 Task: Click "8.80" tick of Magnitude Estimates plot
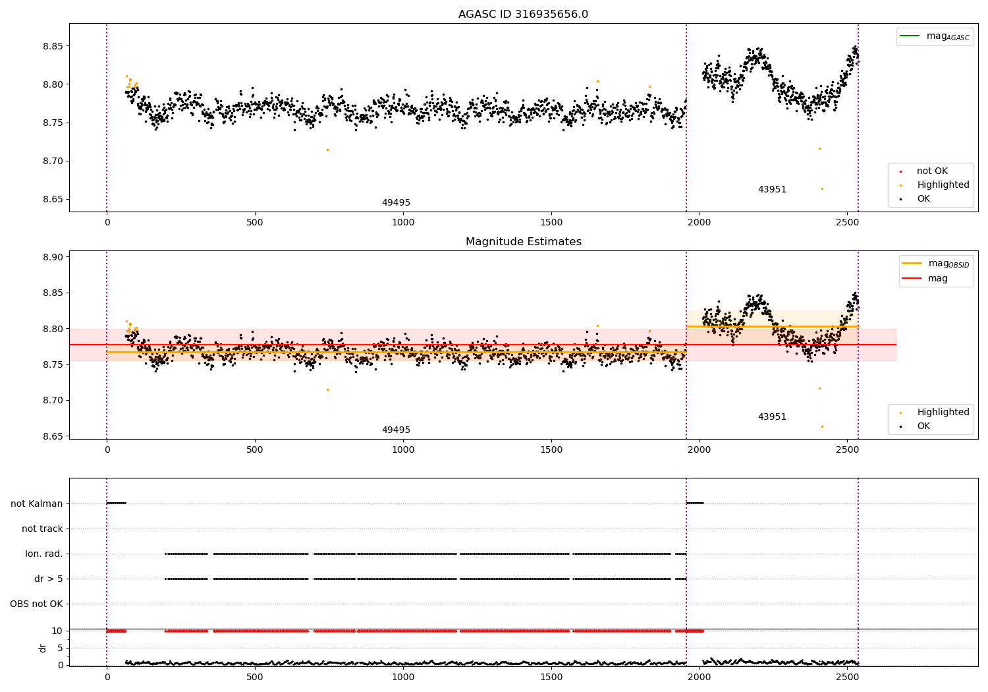(x=53, y=329)
